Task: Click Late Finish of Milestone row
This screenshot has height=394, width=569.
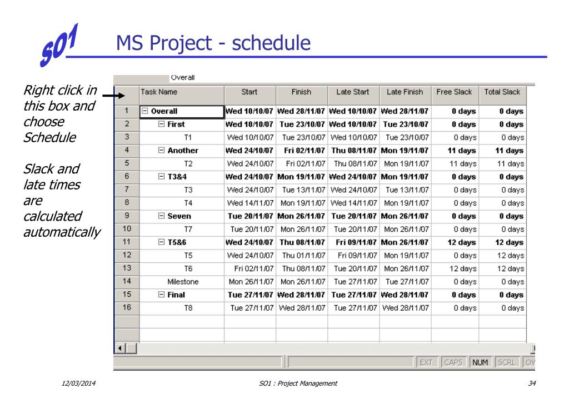Action: (x=405, y=282)
